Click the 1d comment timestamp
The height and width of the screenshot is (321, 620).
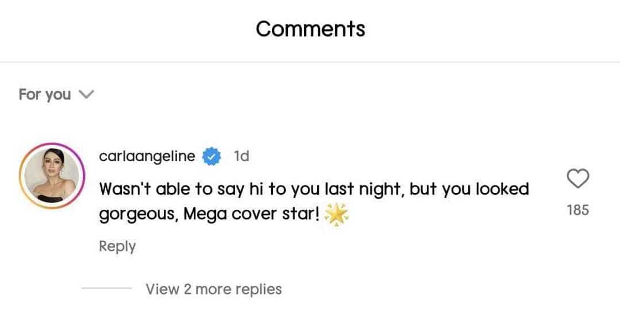[x=241, y=157]
